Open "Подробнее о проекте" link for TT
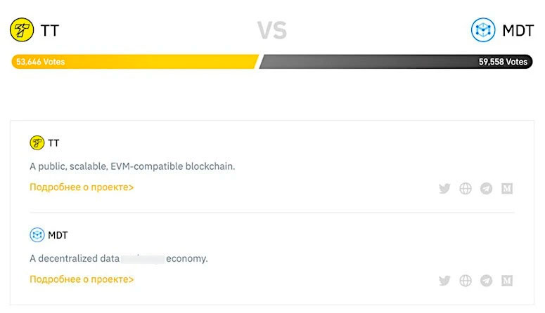The image size is (545, 313). [x=82, y=187]
